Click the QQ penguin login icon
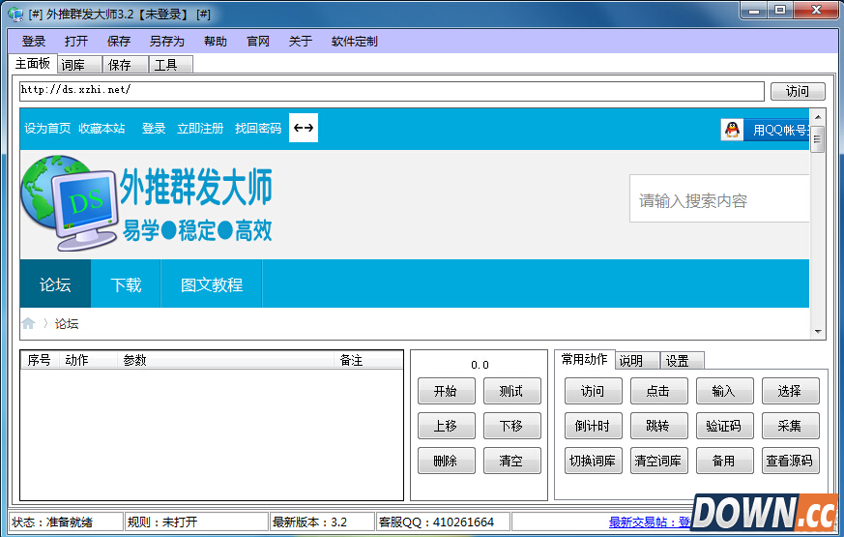 pyautogui.click(x=732, y=130)
